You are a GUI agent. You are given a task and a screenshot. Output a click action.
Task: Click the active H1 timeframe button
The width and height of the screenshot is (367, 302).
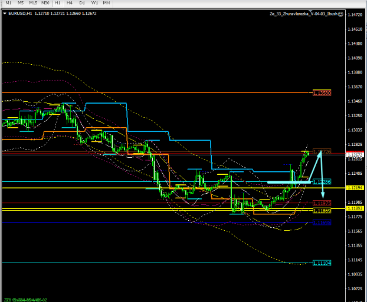[x=58, y=3]
